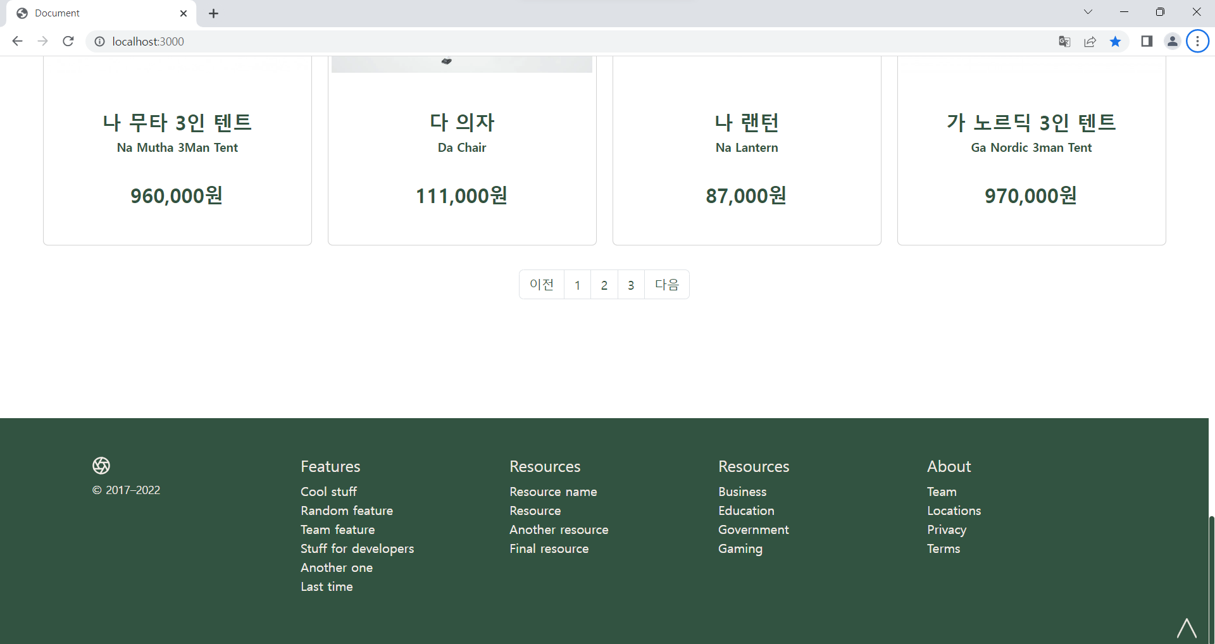
Task: Open the 다 의자 product card
Action: (462, 151)
